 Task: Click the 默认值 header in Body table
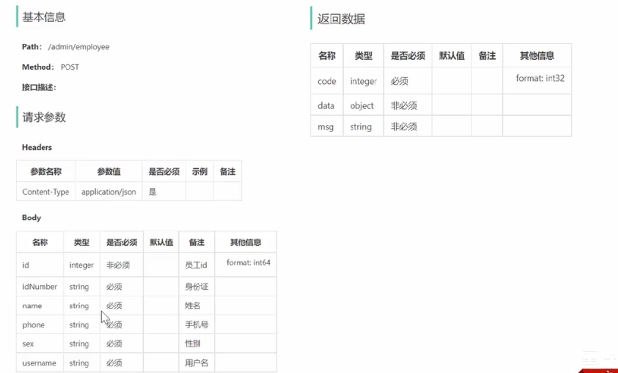tap(161, 242)
